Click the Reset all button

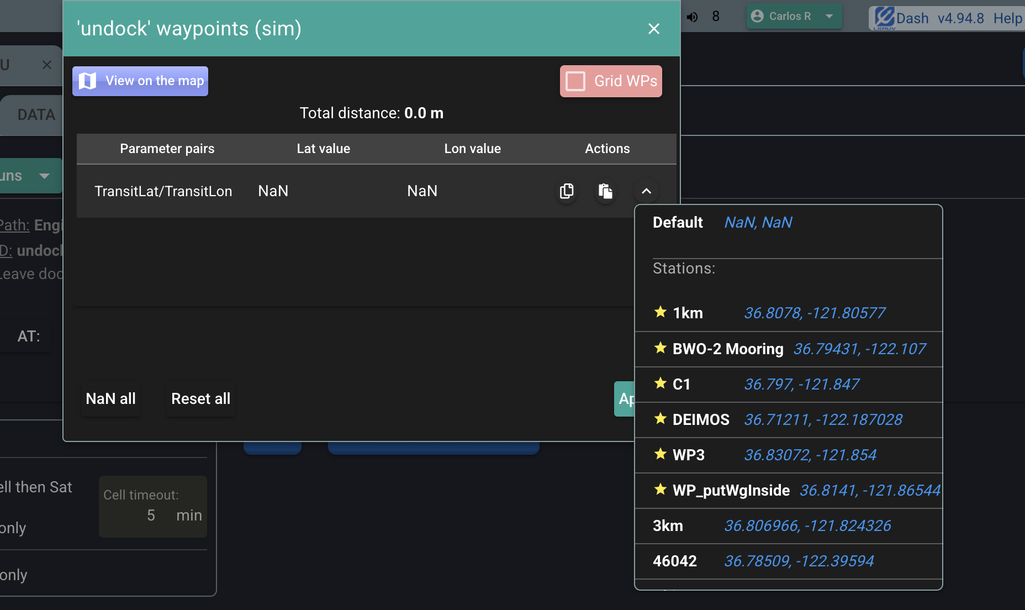click(x=200, y=398)
